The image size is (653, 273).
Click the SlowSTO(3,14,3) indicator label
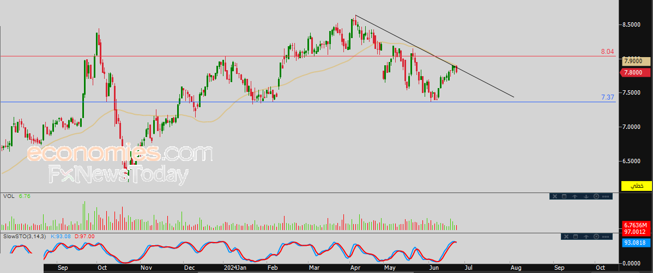[x=25, y=236]
